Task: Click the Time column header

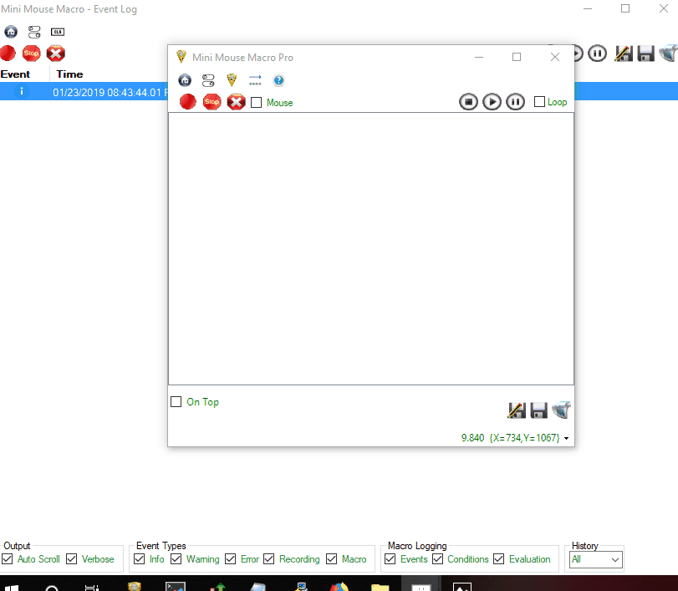Action: click(69, 74)
